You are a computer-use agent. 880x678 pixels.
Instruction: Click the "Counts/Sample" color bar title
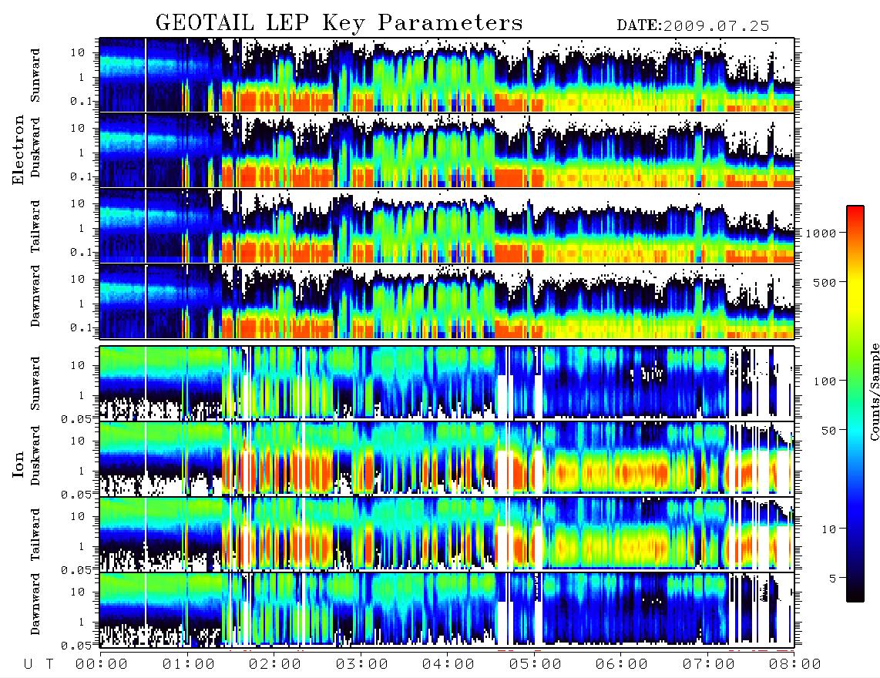(x=875, y=391)
